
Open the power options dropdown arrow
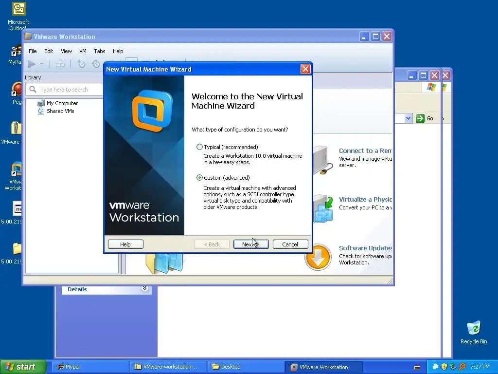click(x=41, y=64)
